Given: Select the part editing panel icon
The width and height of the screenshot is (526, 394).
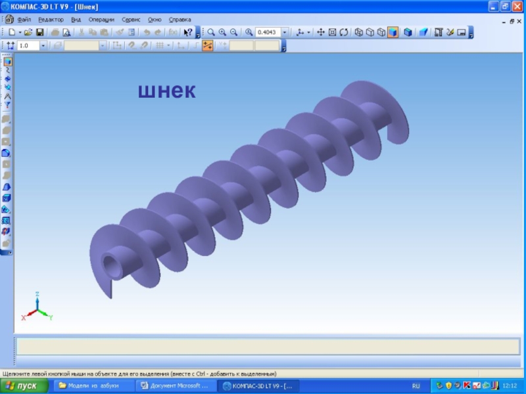Looking at the screenshot, I should (7, 62).
